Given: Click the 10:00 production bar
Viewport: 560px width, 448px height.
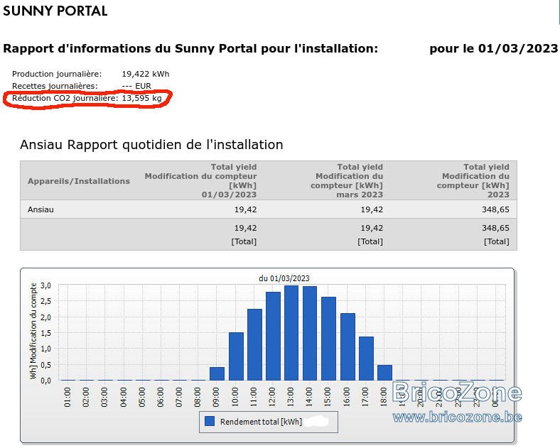Looking at the screenshot, I should (x=236, y=356).
